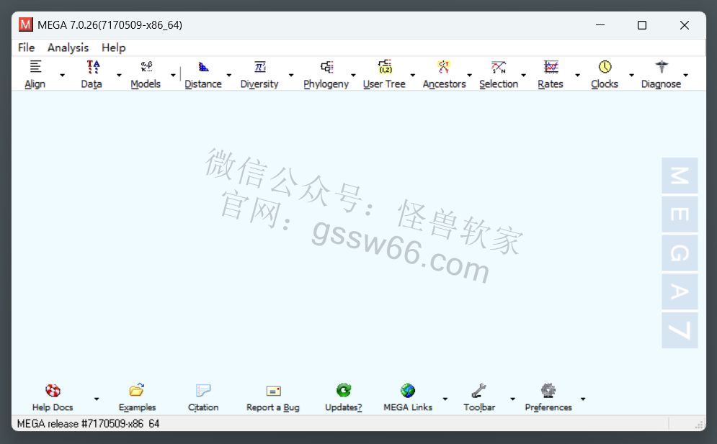Expand the Rates dropdown arrow
717x444 pixels.
tap(577, 75)
